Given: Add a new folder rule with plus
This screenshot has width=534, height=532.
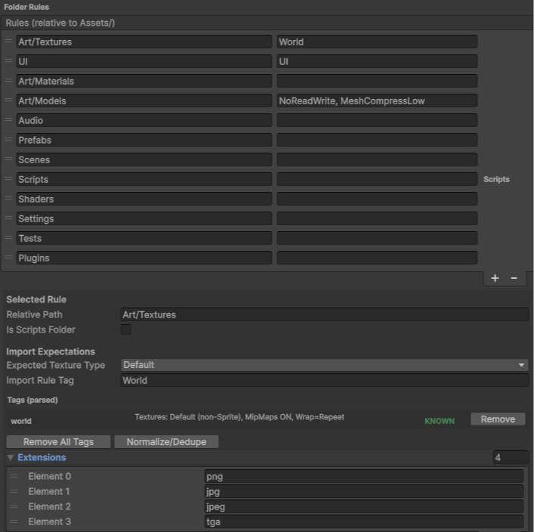Looking at the screenshot, I should [495, 278].
